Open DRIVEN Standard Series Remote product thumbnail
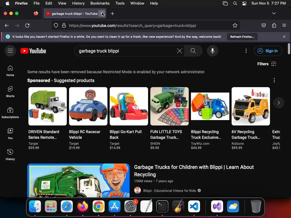Screen dimensions: 291x218 pyautogui.click(x=47, y=106)
